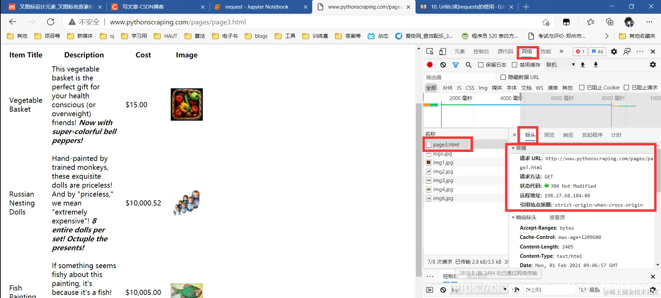
Task: Filter requests by CSS
Action: (470, 88)
